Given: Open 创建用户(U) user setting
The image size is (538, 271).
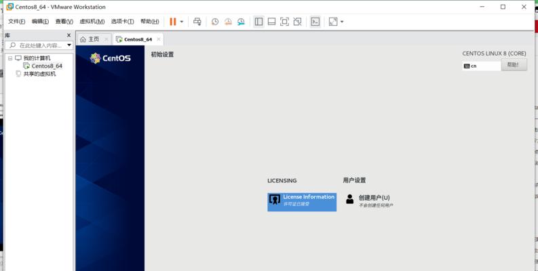Looking at the screenshot, I should tap(369, 201).
